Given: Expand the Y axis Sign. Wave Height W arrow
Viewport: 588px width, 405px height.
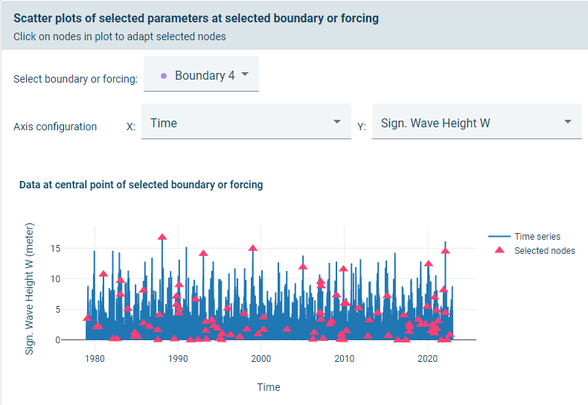Looking at the screenshot, I should (x=568, y=122).
